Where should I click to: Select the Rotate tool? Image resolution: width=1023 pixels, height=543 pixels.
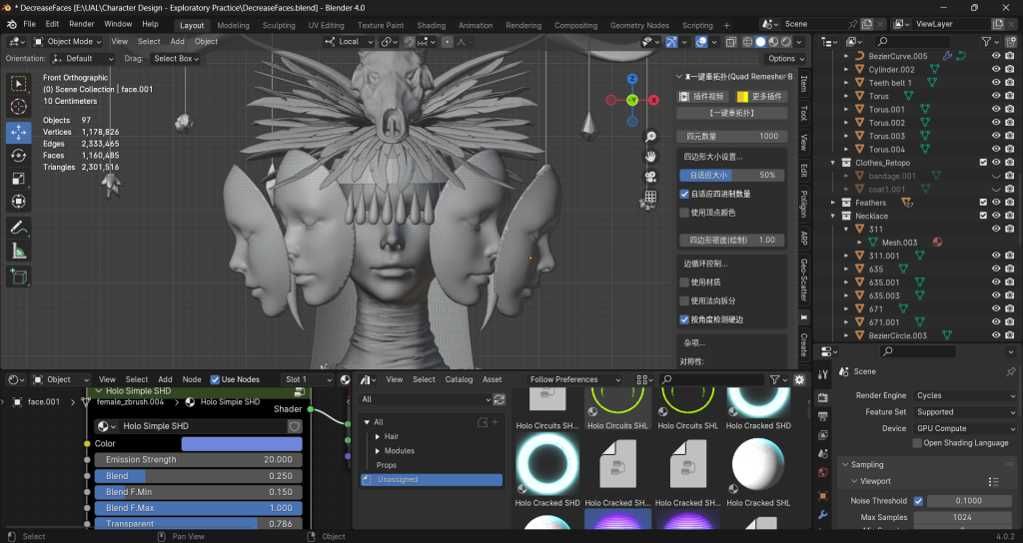(18, 155)
